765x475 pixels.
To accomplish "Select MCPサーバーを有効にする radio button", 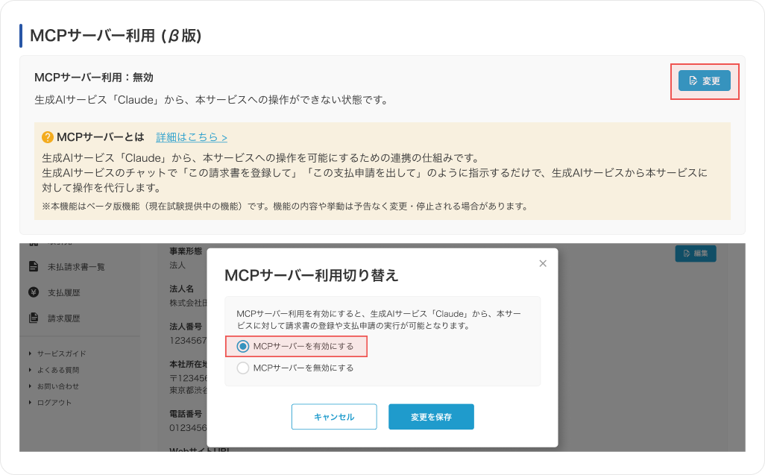I will click(242, 346).
